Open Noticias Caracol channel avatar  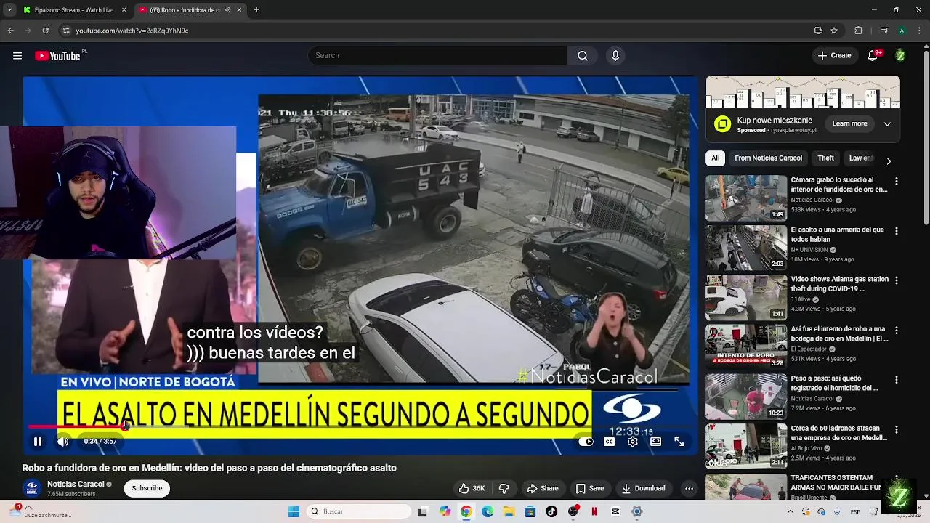(x=31, y=488)
